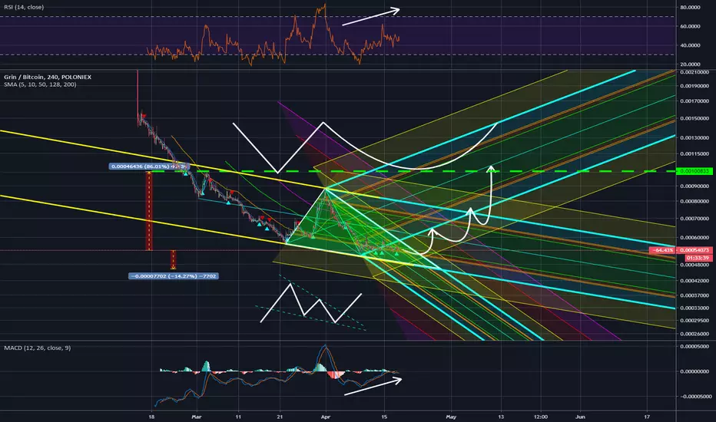Select 0.00029500 on the price axis

pos(694,321)
